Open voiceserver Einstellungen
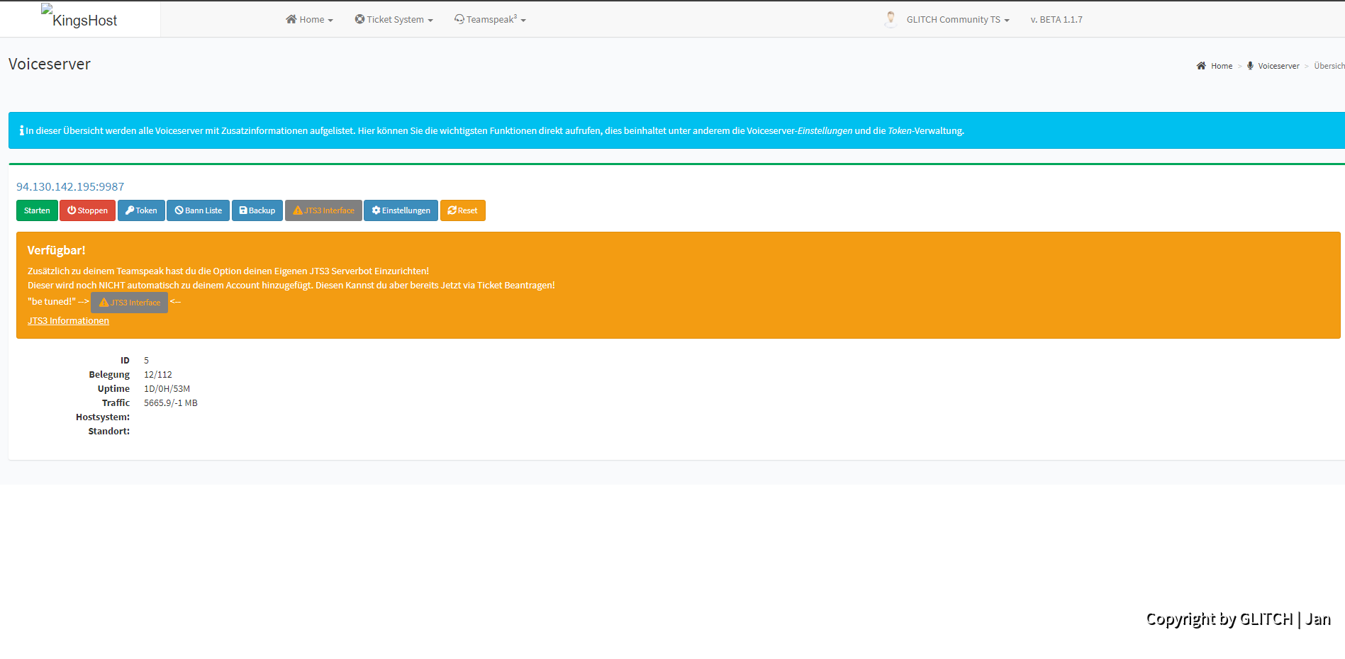 (401, 210)
